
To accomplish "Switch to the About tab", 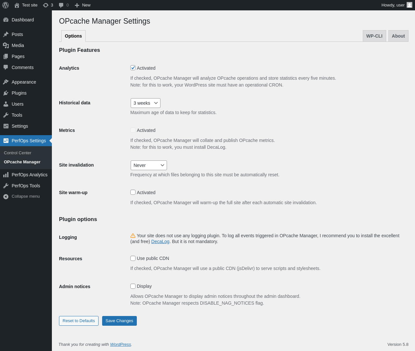I will 398,36.
